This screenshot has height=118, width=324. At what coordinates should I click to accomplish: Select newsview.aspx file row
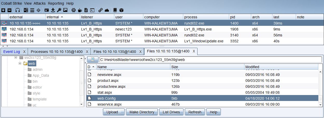(x=202, y=75)
